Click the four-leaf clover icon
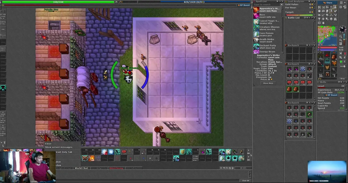 tap(319, 11)
